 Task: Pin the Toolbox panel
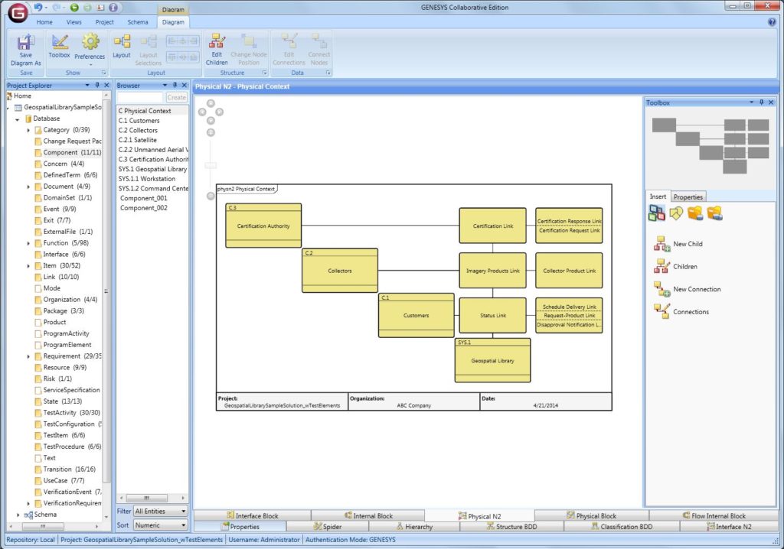762,102
